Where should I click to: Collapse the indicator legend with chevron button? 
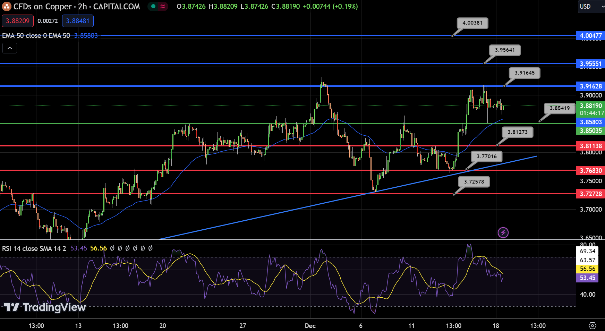(x=10, y=48)
